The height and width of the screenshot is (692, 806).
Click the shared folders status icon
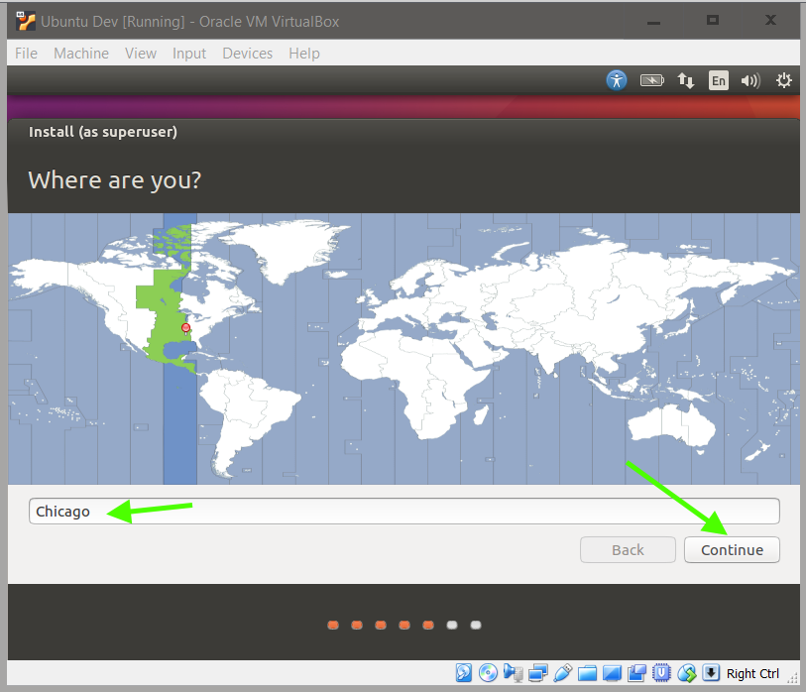coord(587,673)
